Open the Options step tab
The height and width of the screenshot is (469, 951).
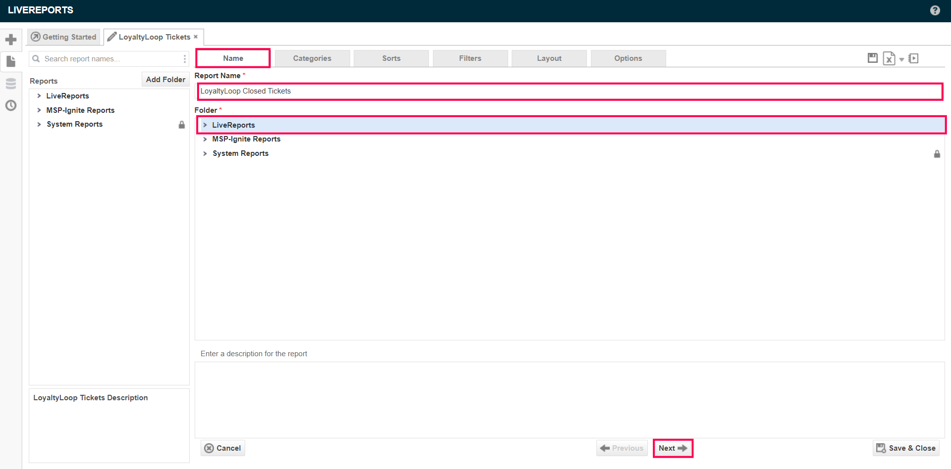pos(628,58)
